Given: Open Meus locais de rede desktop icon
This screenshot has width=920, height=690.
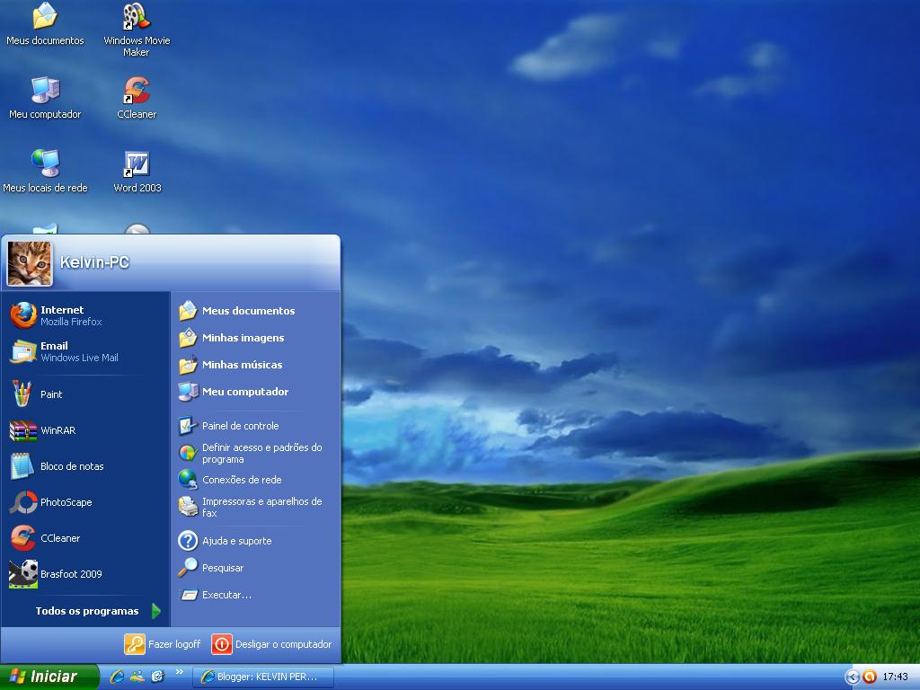Looking at the screenshot, I should (45, 172).
